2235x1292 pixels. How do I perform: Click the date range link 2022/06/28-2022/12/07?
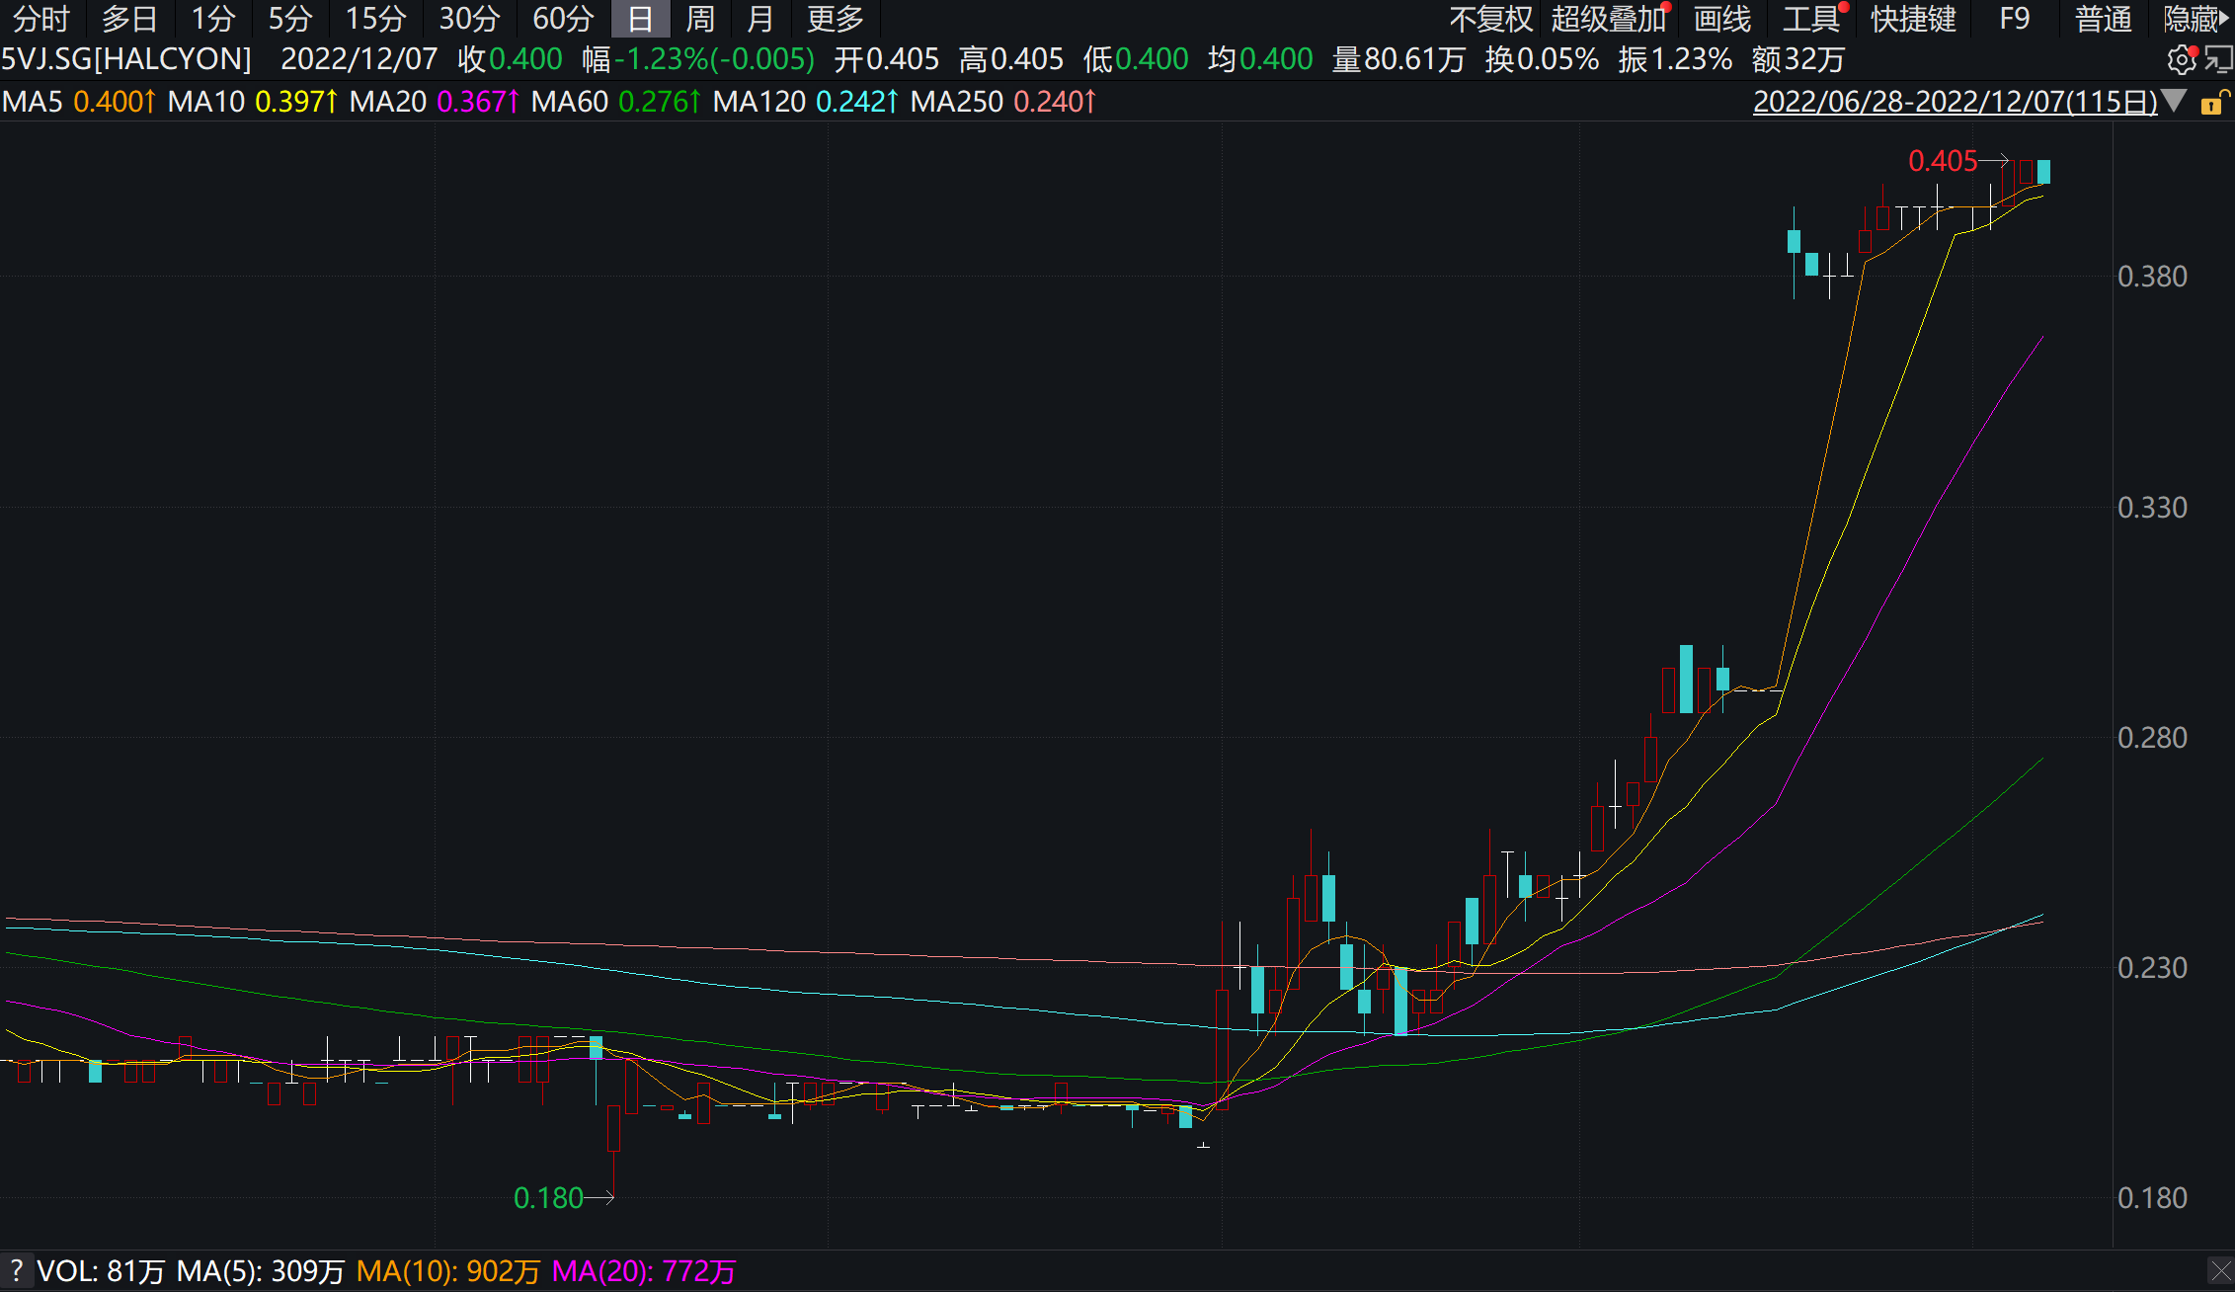[x=1955, y=102]
